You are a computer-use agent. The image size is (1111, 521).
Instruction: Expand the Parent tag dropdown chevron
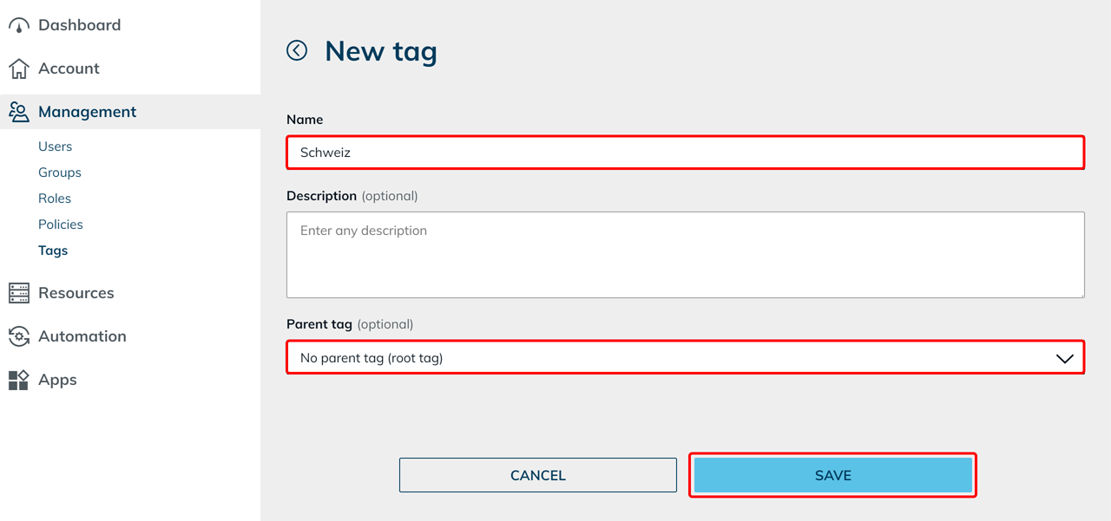tap(1064, 358)
